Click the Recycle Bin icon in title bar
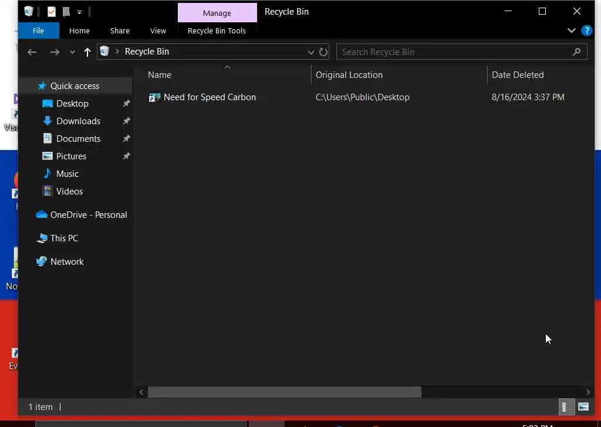Viewport: 601px width, 427px height. click(x=29, y=12)
